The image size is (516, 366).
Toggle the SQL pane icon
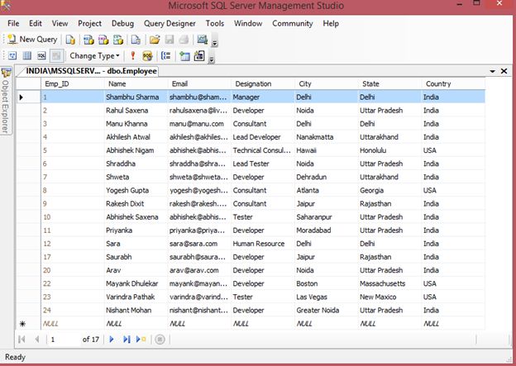pyautogui.click(x=41, y=56)
